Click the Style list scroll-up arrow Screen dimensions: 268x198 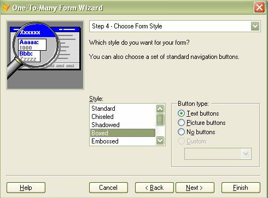point(160,109)
